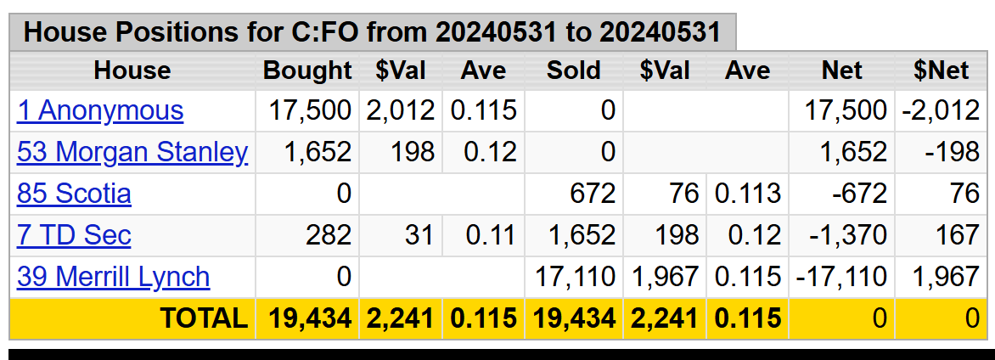The image size is (995, 360).
Task: Select Anonymous $Net value -2,012
Action: [942, 111]
